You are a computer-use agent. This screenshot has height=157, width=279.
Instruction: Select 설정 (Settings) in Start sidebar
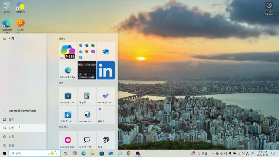12,136
